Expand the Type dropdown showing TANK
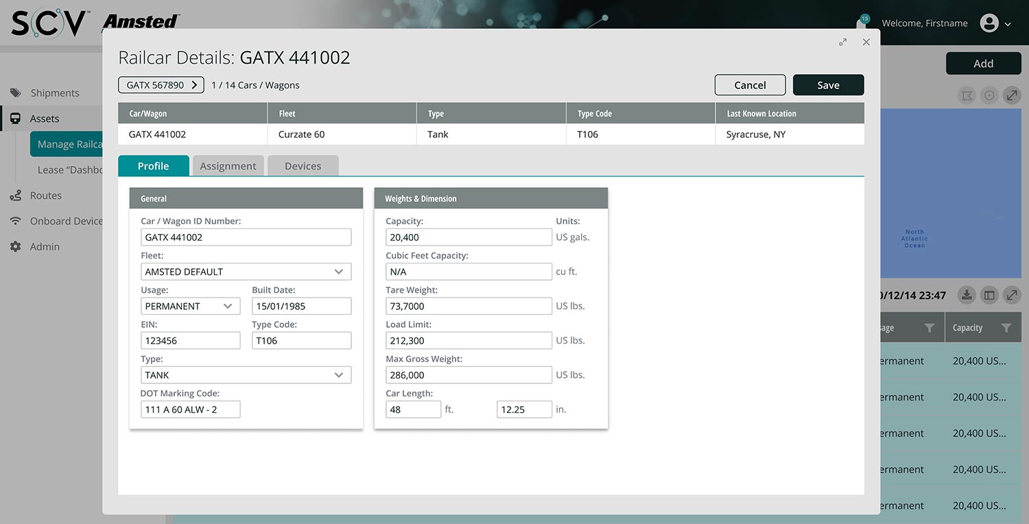Viewport: 1029px width, 524px height. coord(246,375)
